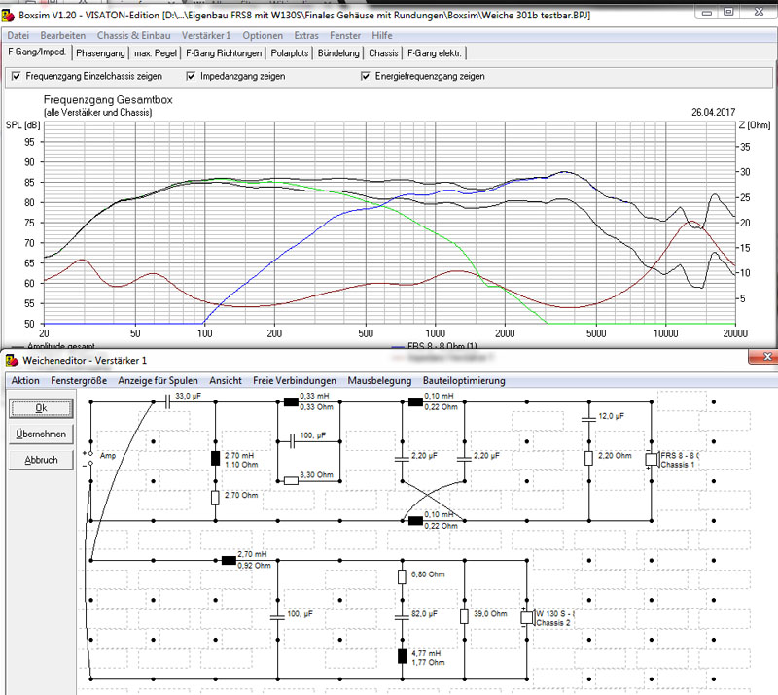778x695 pixels.
Task: Switch to the Polarplots tab
Action: pos(290,53)
